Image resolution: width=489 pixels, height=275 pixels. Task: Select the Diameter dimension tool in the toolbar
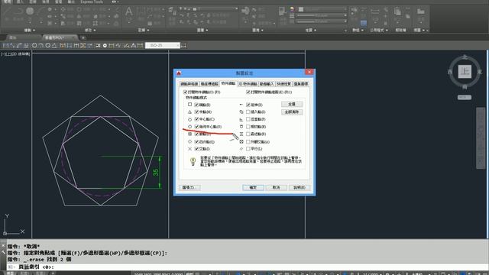pos(47,46)
